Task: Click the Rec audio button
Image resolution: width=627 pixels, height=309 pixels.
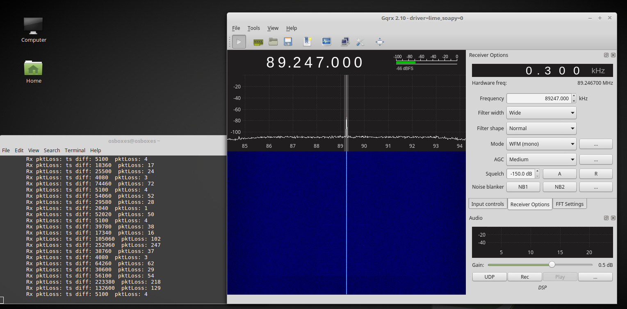Action: click(524, 277)
